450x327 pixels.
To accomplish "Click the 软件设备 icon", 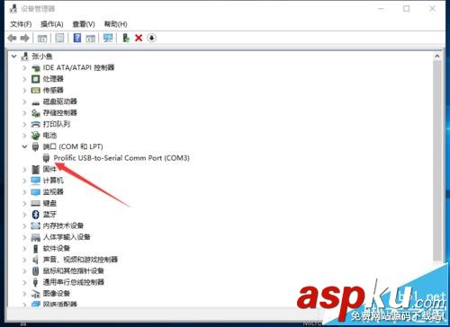I will (x=36, y=248).
